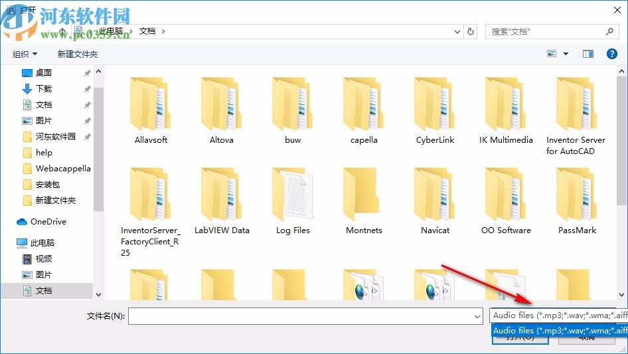Open the Allavsoft folder
628x354 pixels.
pyautogui.click(x=151, y=110)
